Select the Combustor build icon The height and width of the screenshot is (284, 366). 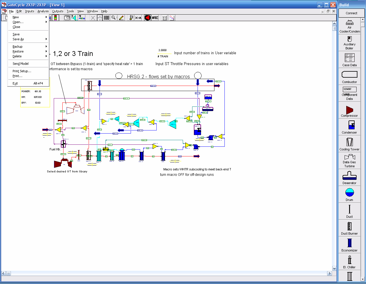(x=349, y=76)
